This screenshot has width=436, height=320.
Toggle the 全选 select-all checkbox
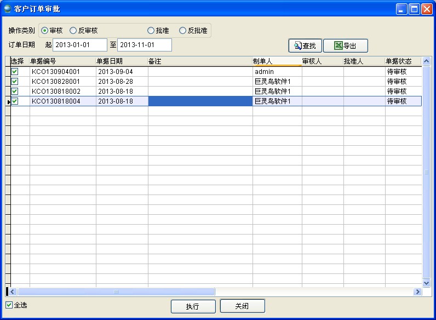coord(9,305)
